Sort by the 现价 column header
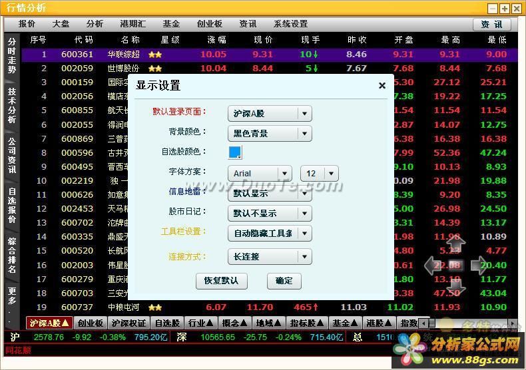The height and width of the screenshot is (370, 526). 263,40
